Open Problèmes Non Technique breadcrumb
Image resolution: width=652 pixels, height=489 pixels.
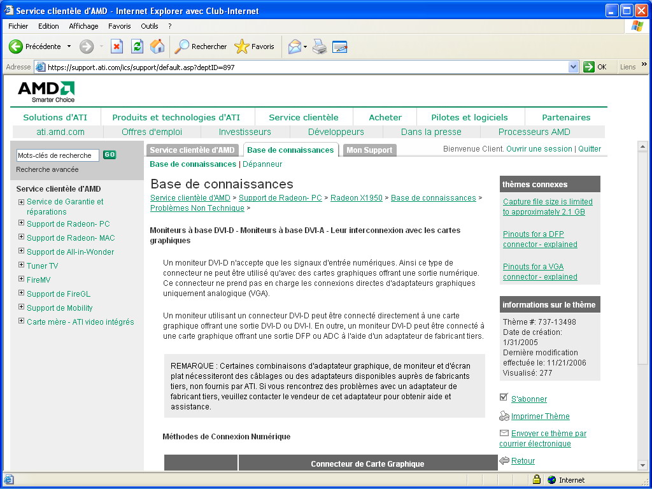coord(197,208)
